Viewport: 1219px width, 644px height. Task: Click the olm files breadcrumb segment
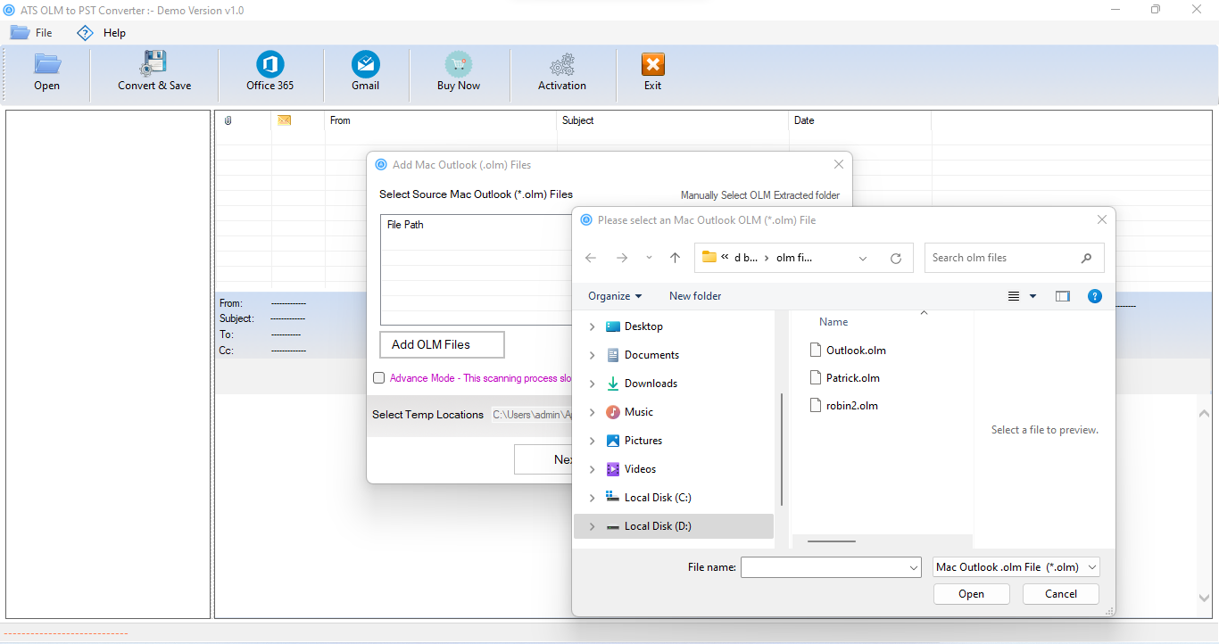coord(794,258)
